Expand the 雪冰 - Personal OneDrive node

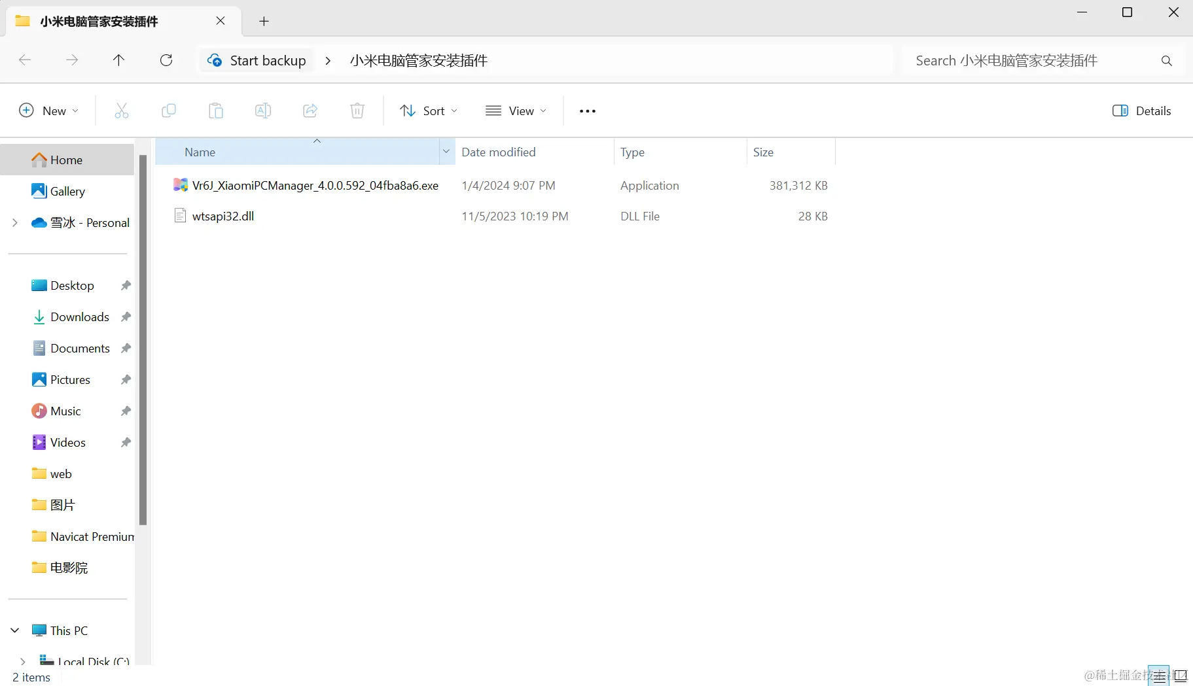pos(15,223)
